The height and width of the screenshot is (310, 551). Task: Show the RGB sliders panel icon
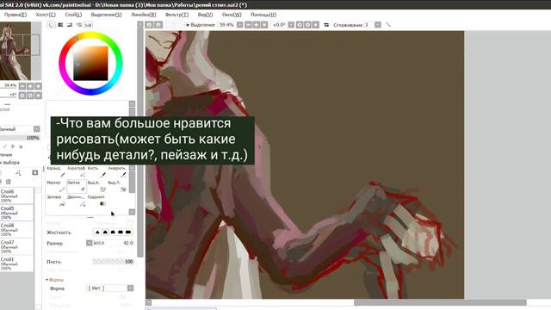(61, 25)
